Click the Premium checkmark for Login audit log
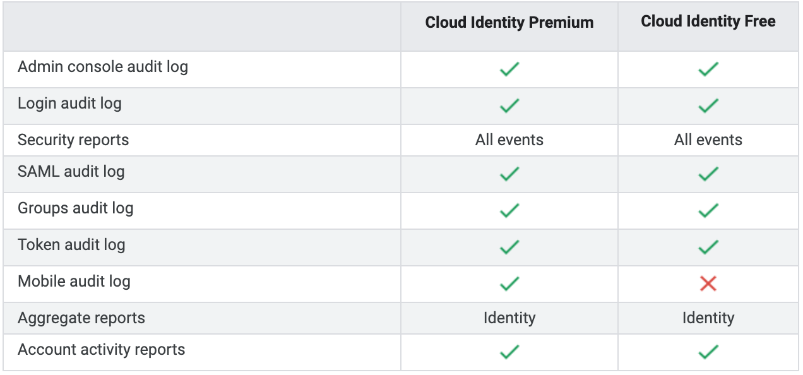 (x=509, y=106)
